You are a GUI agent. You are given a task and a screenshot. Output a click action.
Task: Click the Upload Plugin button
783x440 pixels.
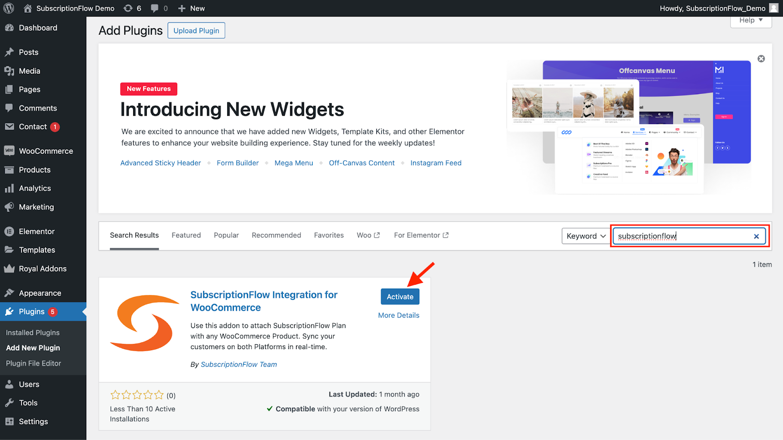point(196,30)
